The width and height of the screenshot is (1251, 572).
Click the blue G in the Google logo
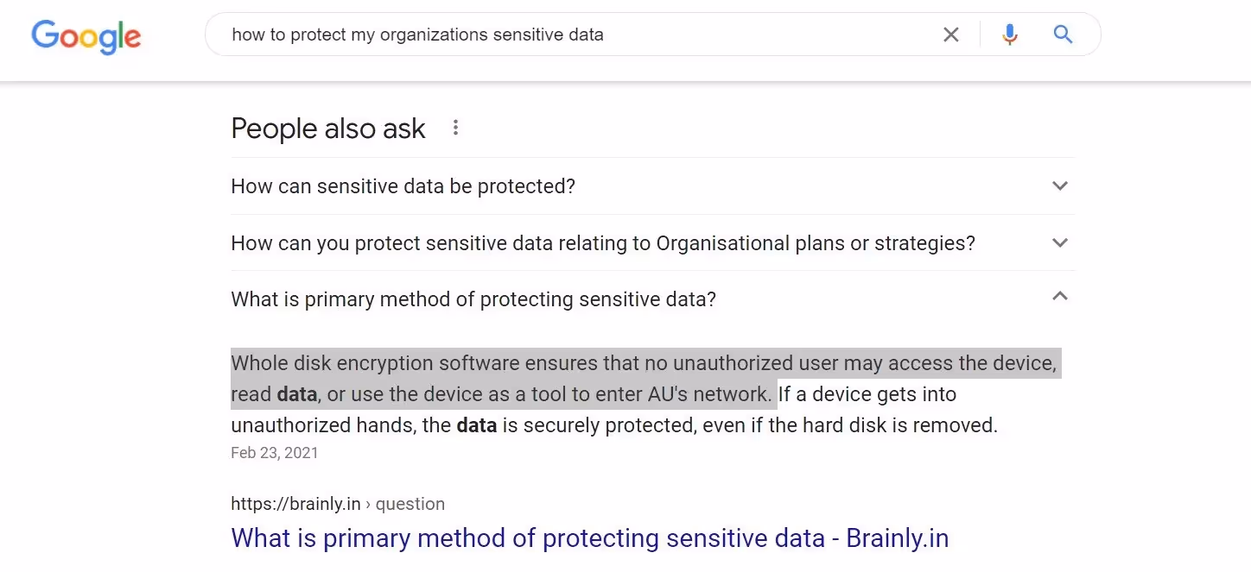pyautogui.click(x=43, y=36)
